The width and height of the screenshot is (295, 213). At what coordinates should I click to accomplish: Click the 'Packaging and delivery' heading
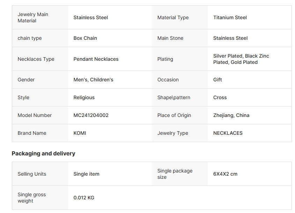click(43, 153)
